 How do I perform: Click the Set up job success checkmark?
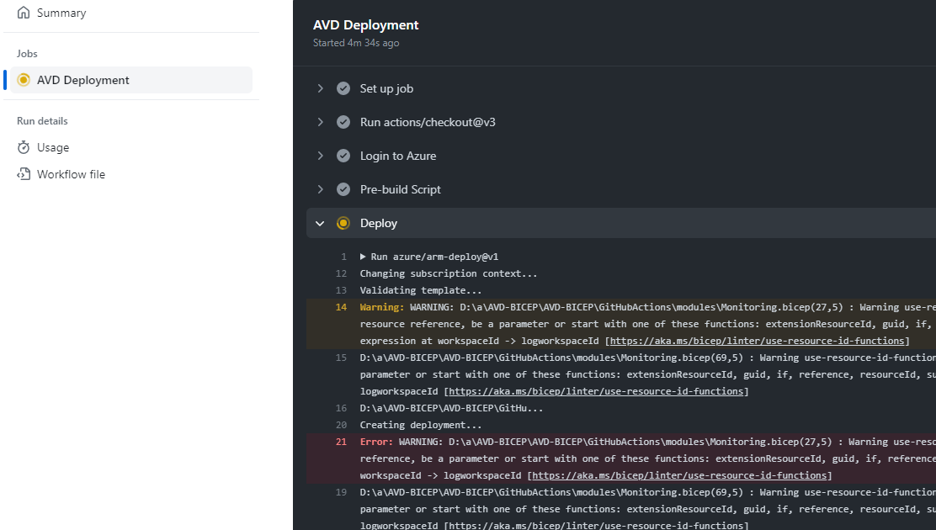[x=343, y=88]
